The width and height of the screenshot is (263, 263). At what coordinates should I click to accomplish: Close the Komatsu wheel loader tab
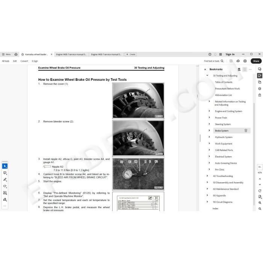(51, 54)
